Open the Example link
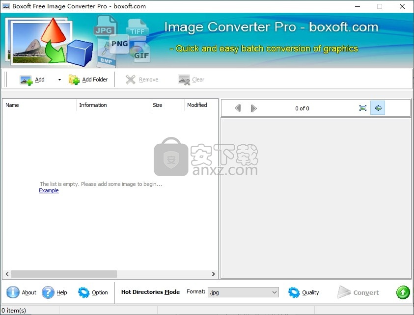 pos(49,190)
